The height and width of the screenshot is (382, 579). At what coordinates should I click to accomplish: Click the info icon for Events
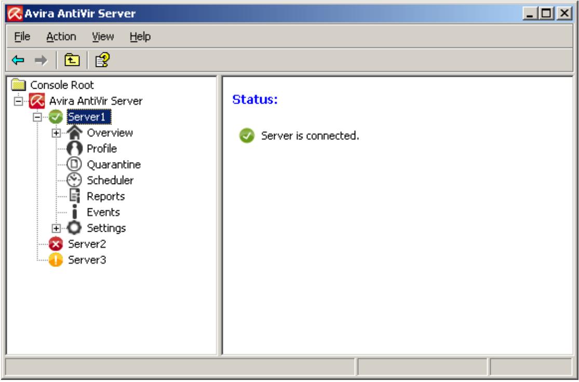click(x=75, y=212)
